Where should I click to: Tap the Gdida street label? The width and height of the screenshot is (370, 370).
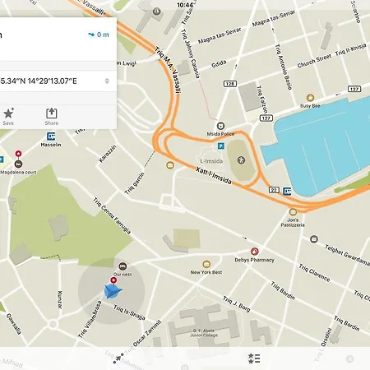219,64
